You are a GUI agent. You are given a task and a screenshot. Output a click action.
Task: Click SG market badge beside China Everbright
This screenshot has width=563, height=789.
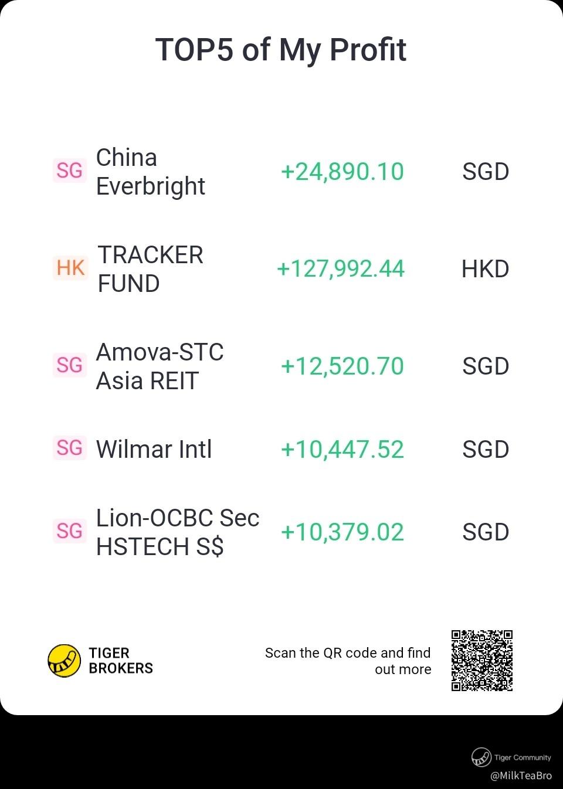tap(69, 171)
